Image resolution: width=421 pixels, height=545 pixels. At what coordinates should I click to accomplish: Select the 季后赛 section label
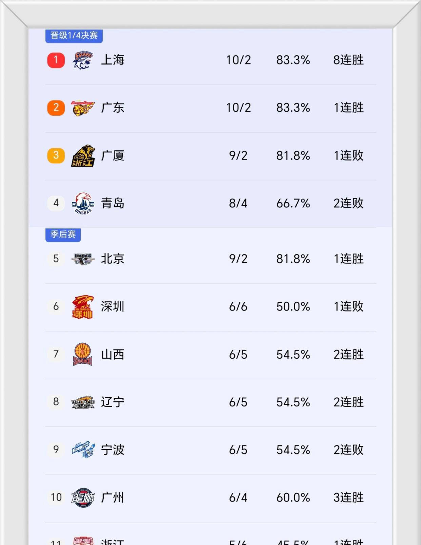[x=63, y=234]
